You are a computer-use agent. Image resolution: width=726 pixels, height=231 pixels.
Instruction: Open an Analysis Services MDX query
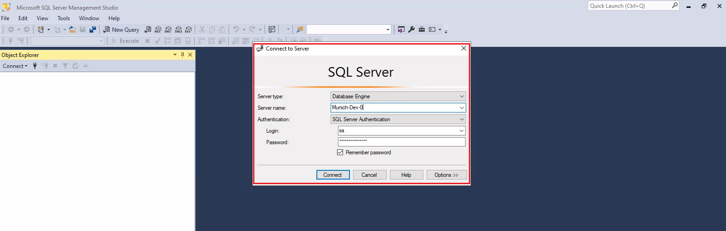pos(158,29)
